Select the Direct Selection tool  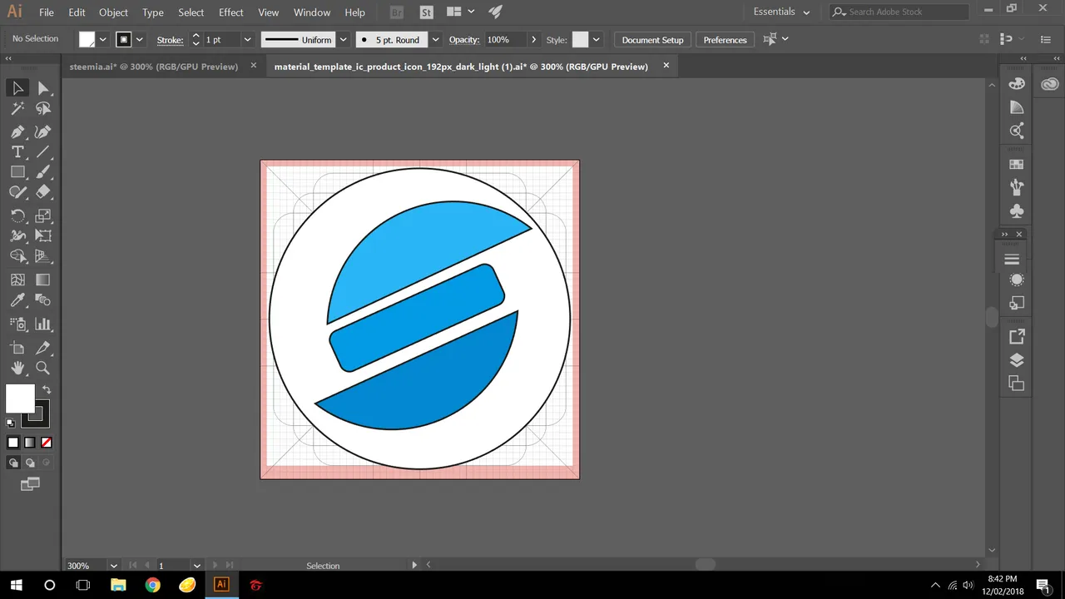(43, 88)
